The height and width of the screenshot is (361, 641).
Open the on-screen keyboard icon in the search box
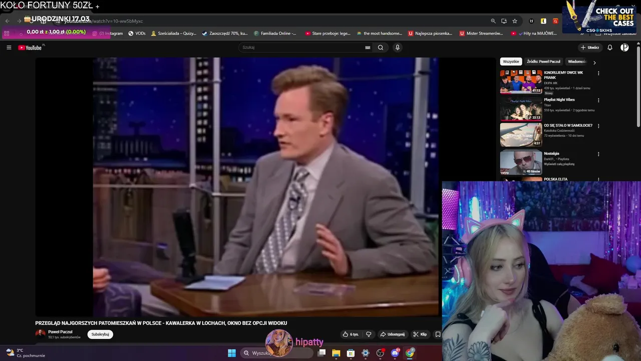[x=368, y=48]
